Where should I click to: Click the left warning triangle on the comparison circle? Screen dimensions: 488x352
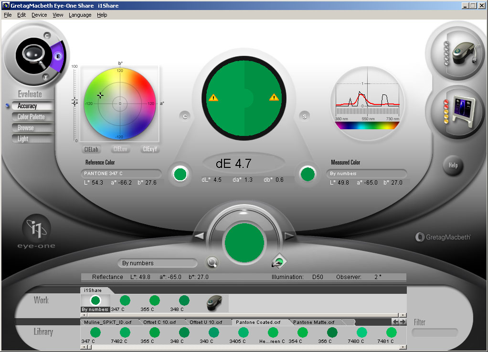(213, 98)
